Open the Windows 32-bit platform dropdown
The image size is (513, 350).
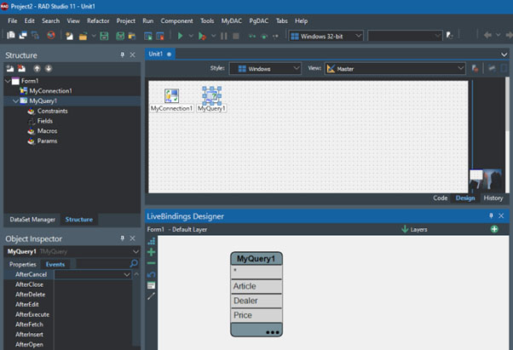[x=326, y=36]
